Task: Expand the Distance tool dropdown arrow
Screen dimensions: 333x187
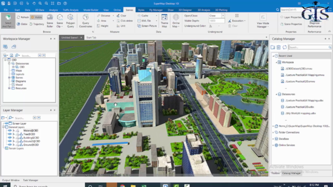Action: point(113,16)
